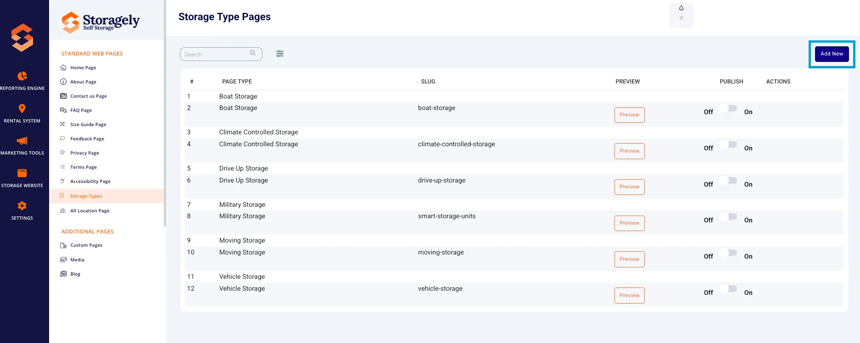Open the filter sliders icon
Image resolution: width=860 pixels, height=343 pixels.
point(280,54)
